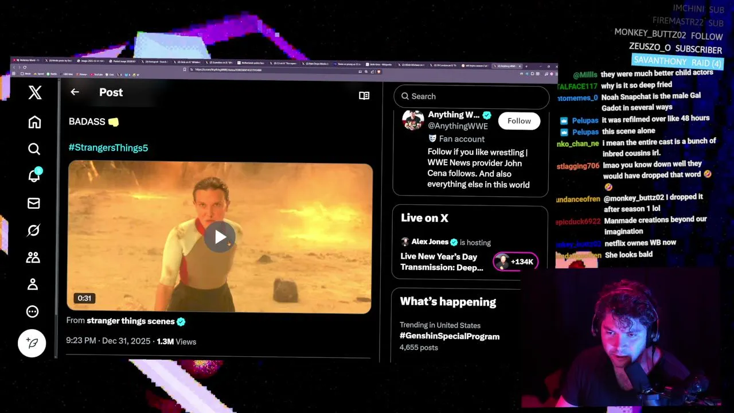Image resolution: width=734 pixels, height=413 pixels.
Task: Click the 1.3M Views count
Action: coord(177,341)
